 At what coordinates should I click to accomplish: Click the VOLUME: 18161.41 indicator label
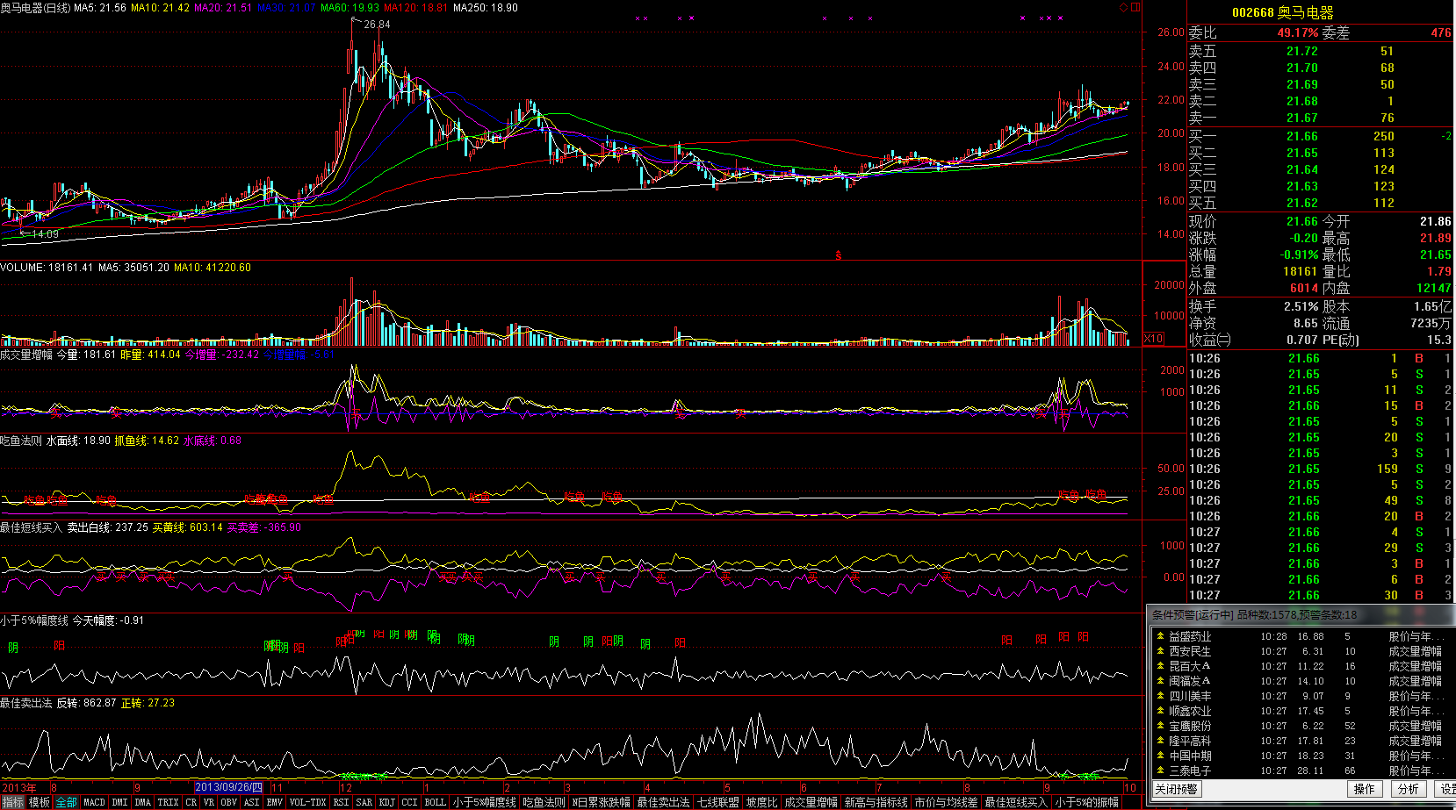click(47, 268)
